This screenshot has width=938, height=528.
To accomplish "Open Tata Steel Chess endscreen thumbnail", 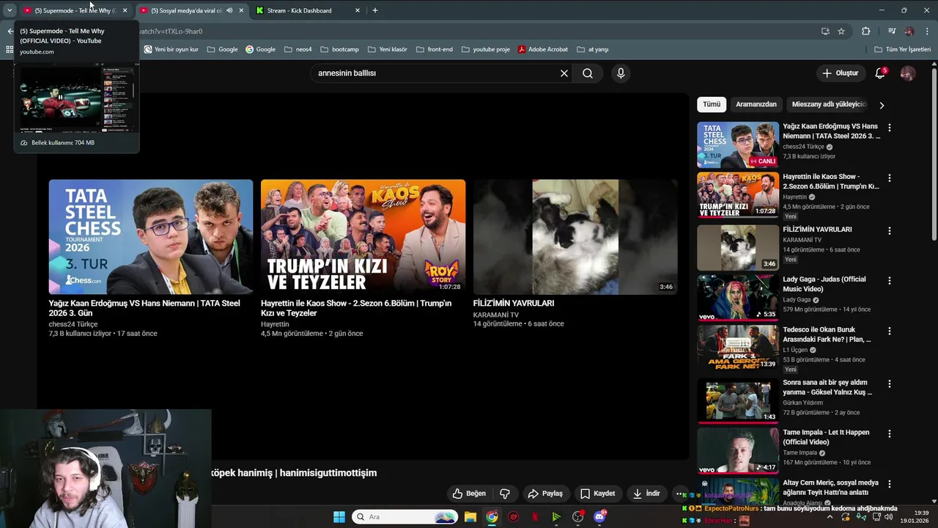I will click(x=151, y=237).
